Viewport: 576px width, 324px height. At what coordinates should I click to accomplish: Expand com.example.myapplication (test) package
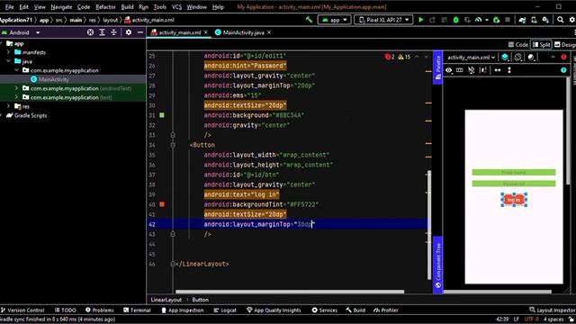click(16, 97)
